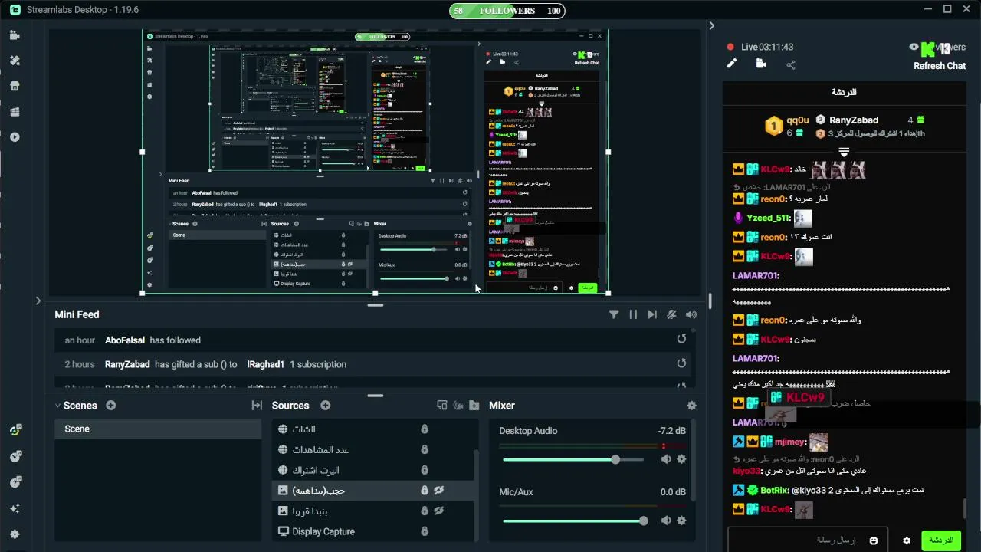Open the question-mark help icon in sidebar
The width and height of the screenshot is (981, 552).
[15, 482]
